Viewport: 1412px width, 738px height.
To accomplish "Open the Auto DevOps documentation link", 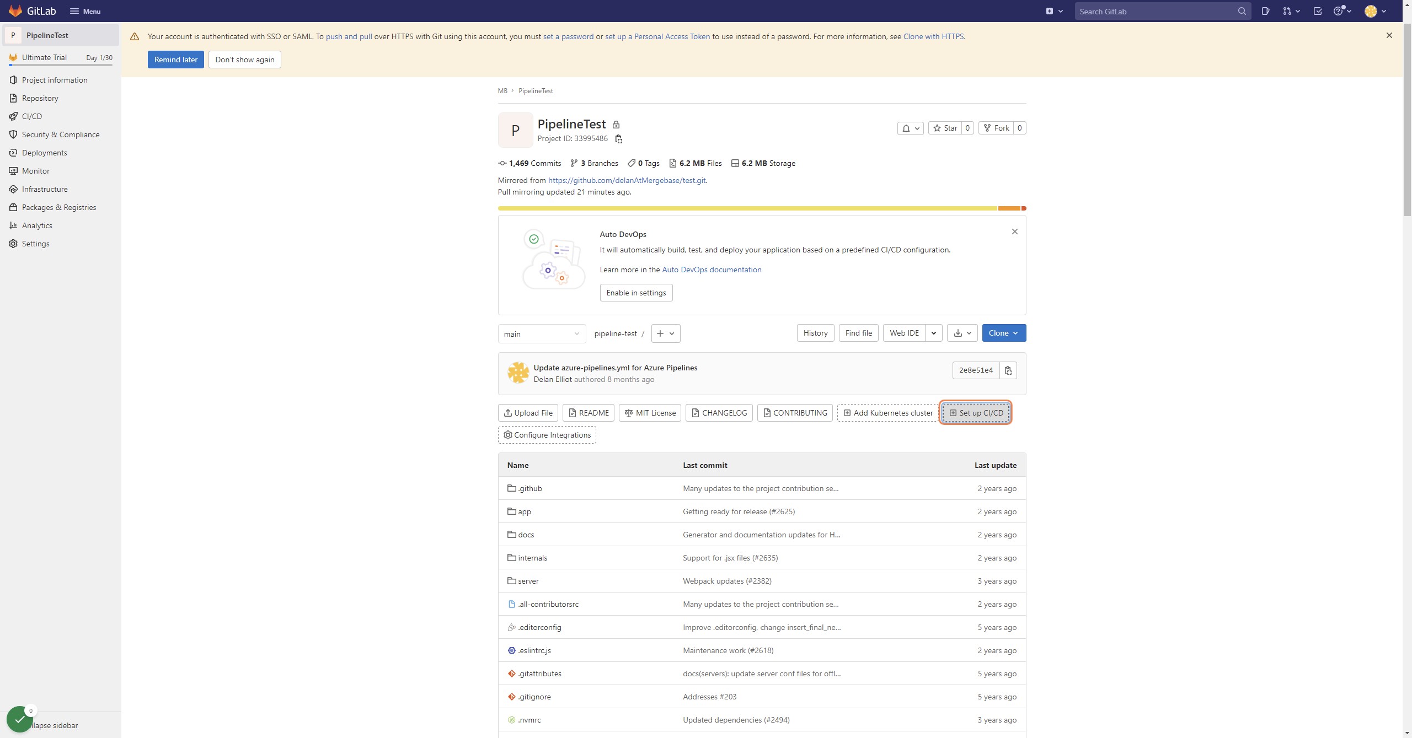I will tap(712, 270).
